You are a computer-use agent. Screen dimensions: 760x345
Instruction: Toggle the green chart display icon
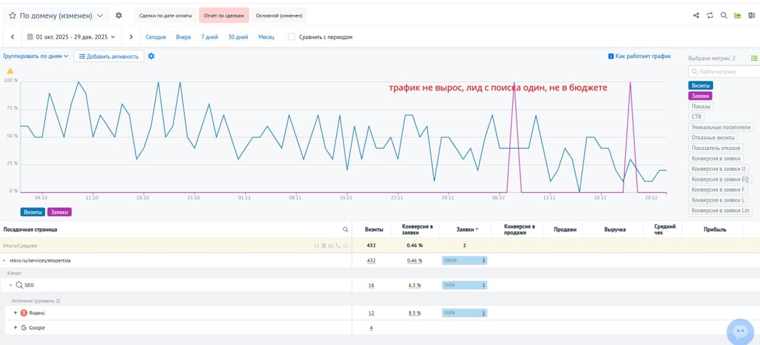[x=737, y=16]
